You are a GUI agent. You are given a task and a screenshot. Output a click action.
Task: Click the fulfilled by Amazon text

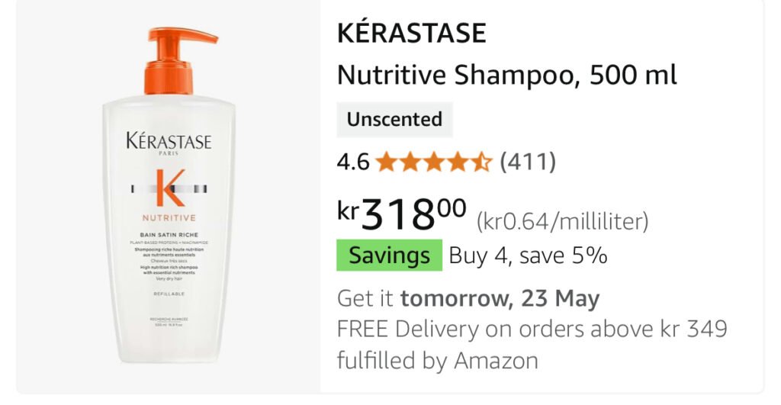(x=437, y=360)
